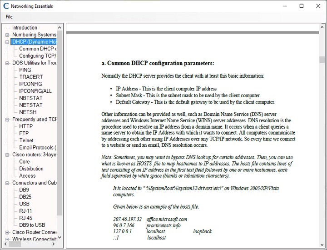
Task: Expand the Wireless Connectivity node
Action: pyautogui.click(x=7, y=239)
